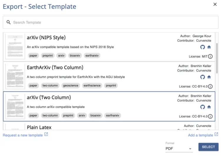Open GitHub link for arXiv (NIPS Style)
221x156 pixels.
[x=202, y=47]
